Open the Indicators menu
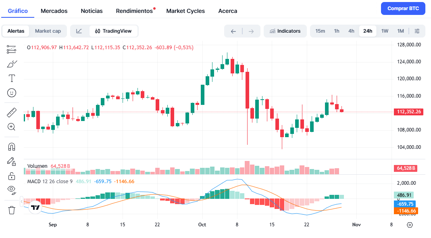 coord(285,31)
